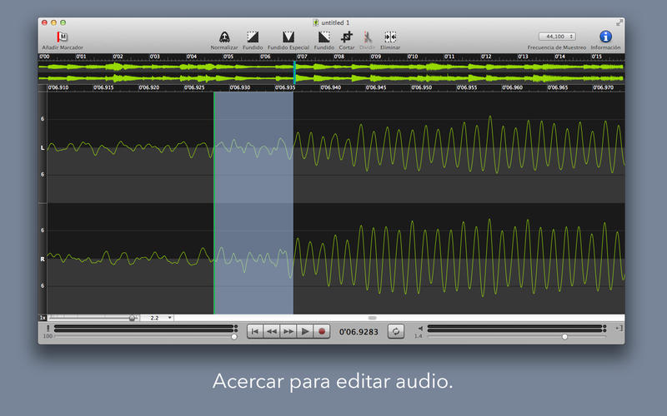667x416 pixels.
Task: Toggle loop playback button
Action: [x=395, y=331]
